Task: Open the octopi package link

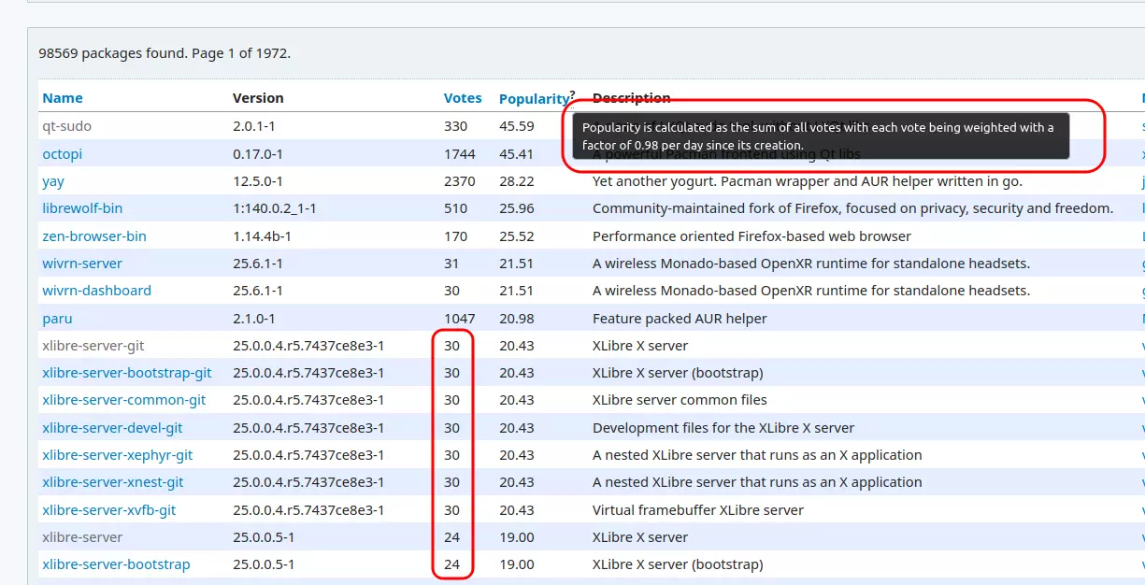Action: pyautogui.click(x=63, y=154)
